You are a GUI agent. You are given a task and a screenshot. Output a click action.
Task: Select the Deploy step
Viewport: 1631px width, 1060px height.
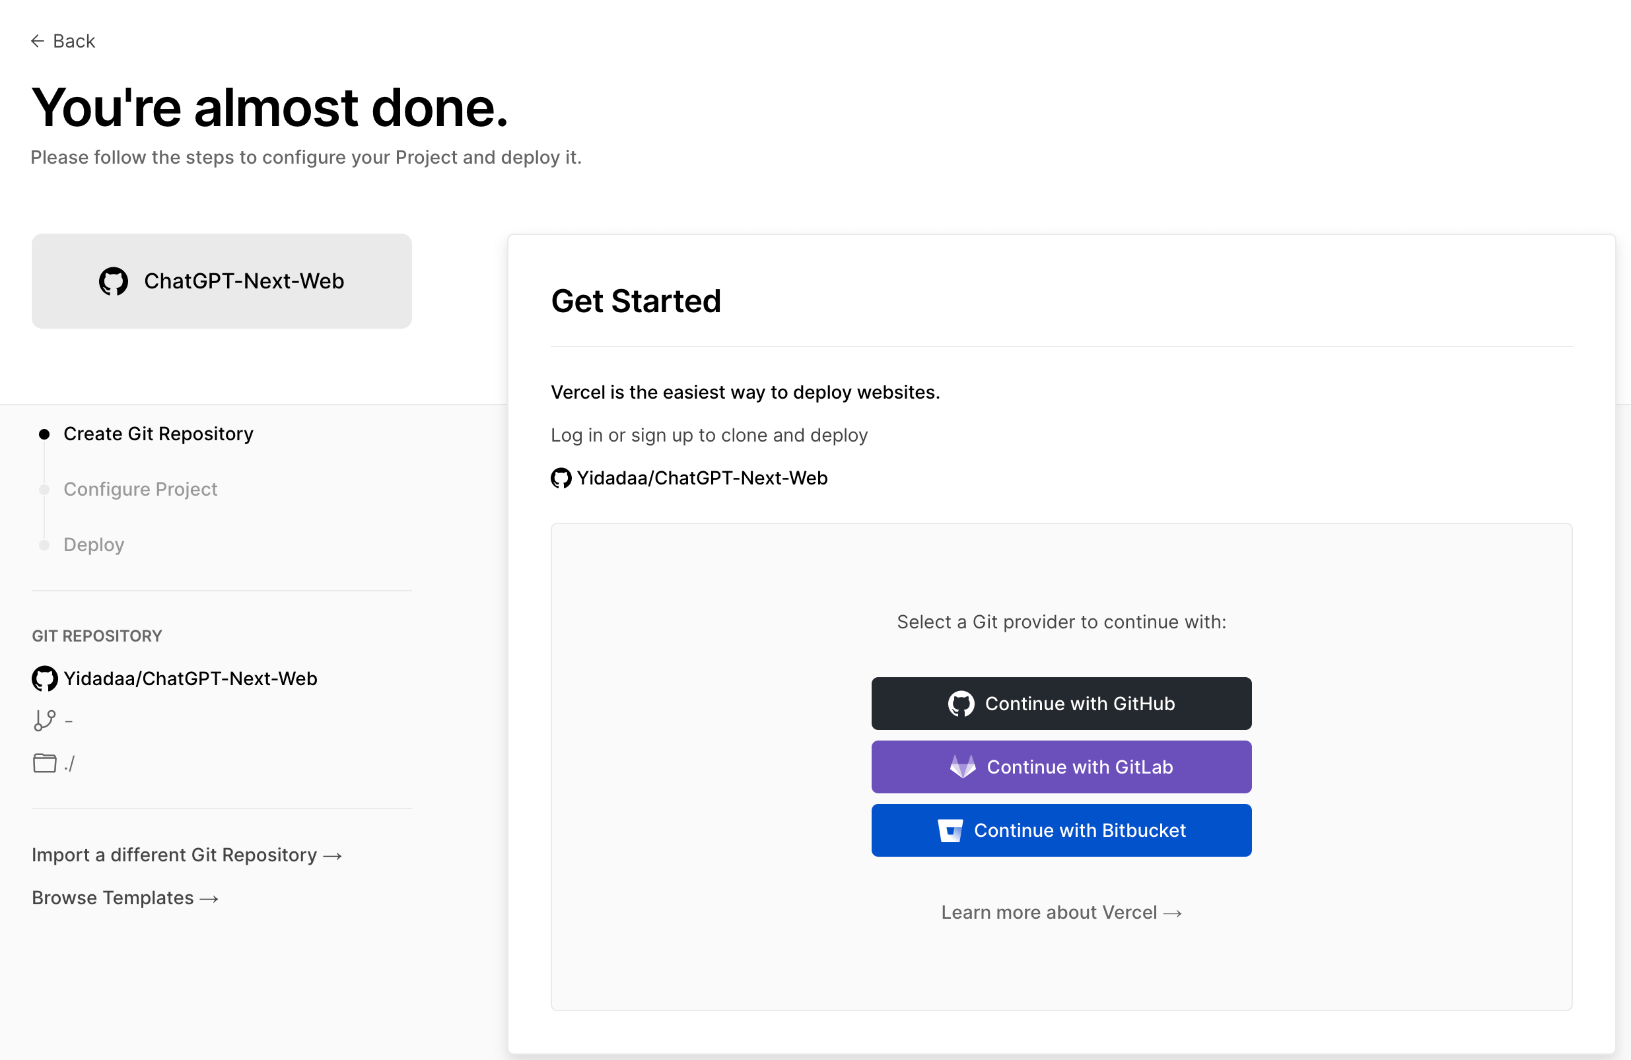click(x=94, y=545)
